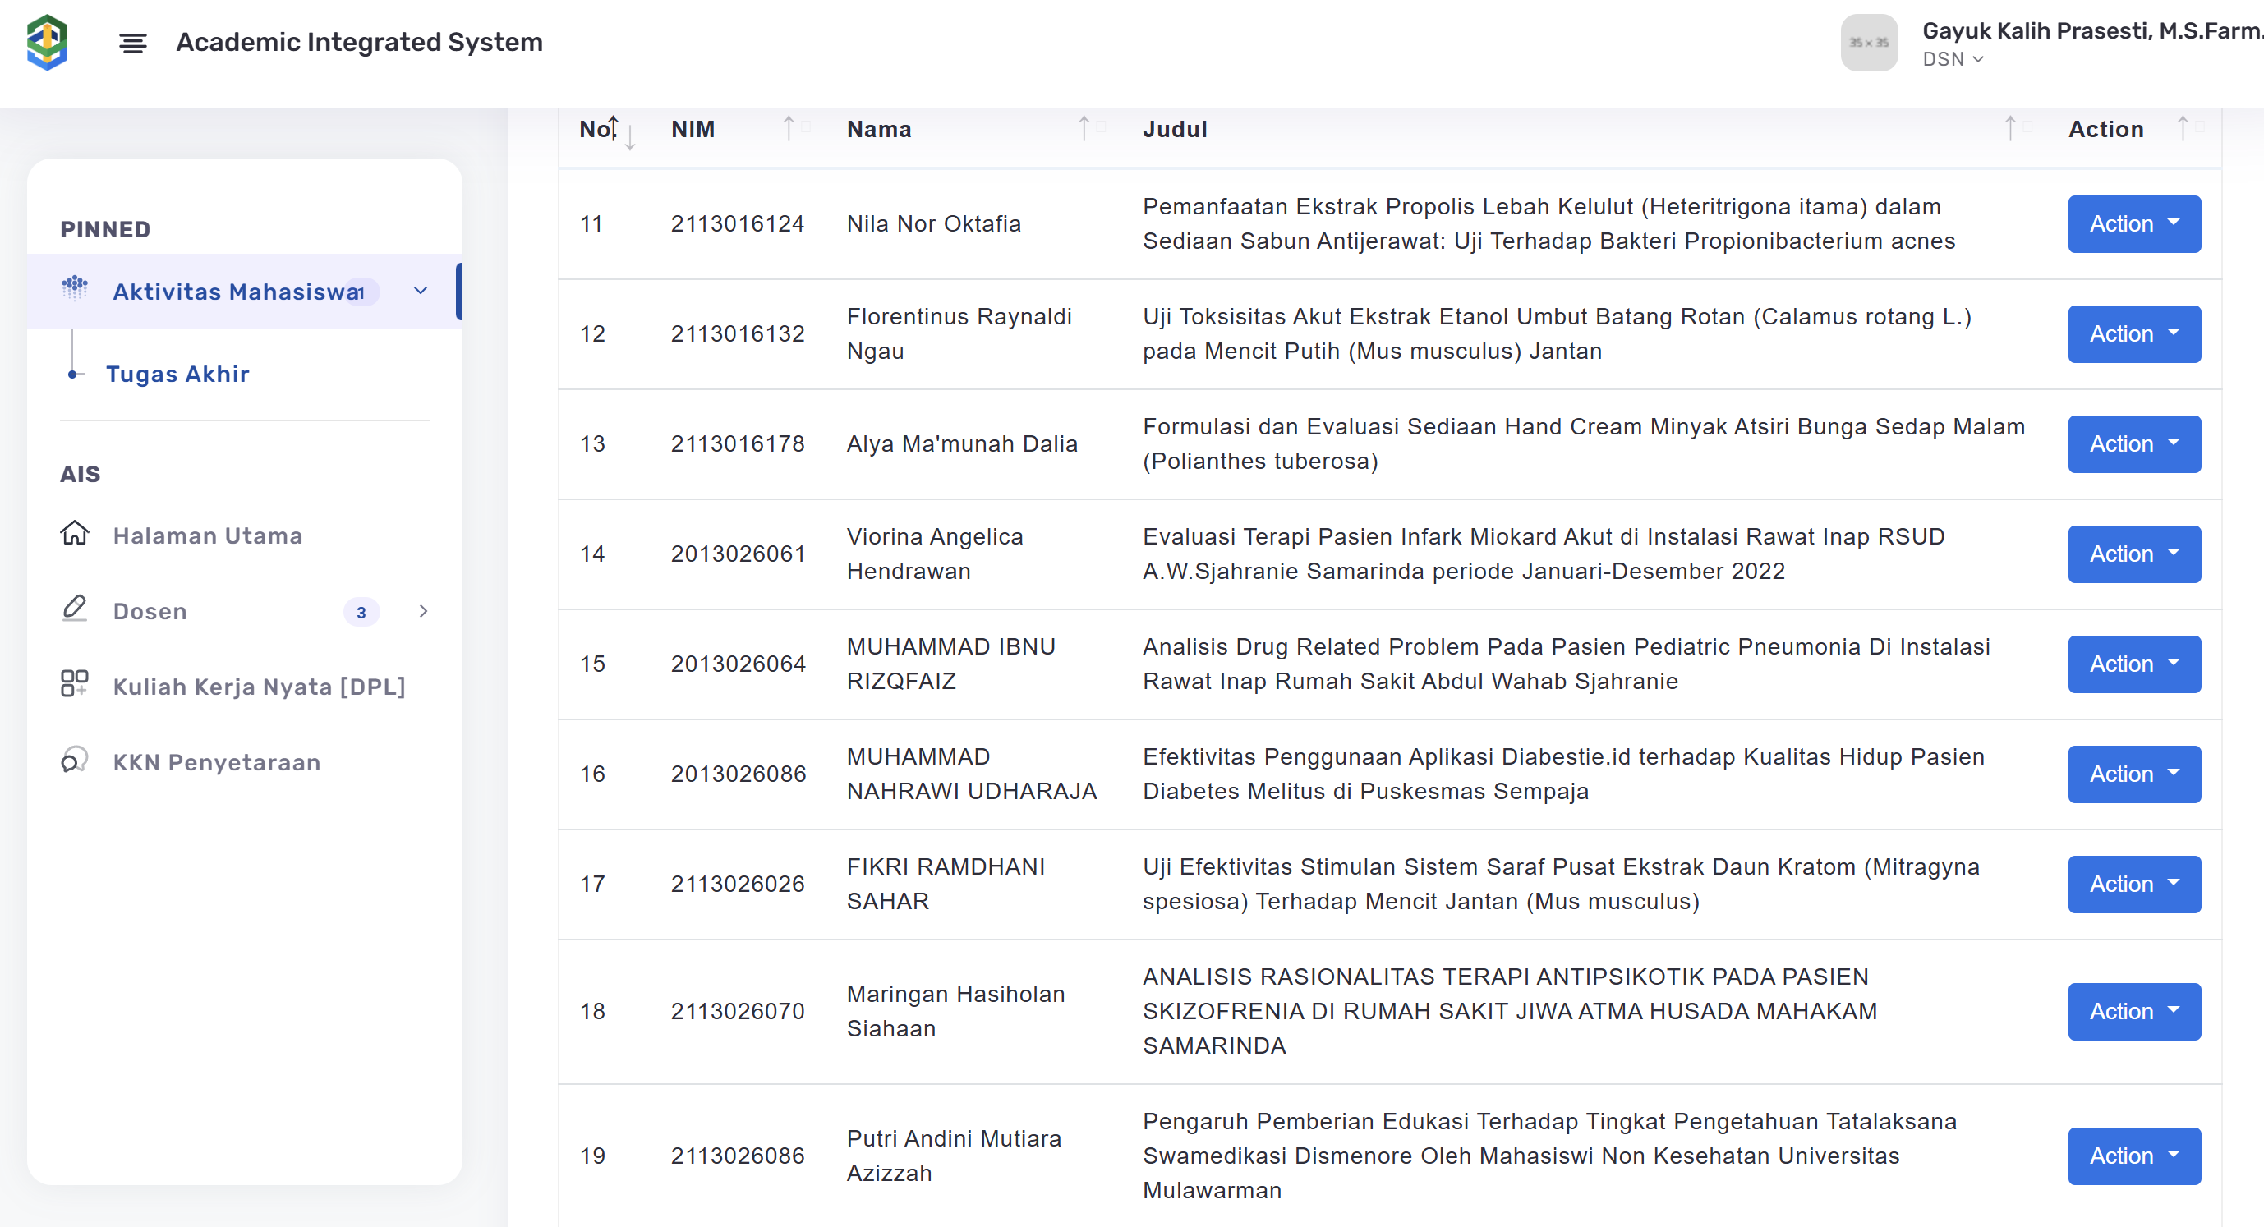Click the KKN Penyetaraan icon
Viewport: 2264px width, 1227px height.
[75, 760]
